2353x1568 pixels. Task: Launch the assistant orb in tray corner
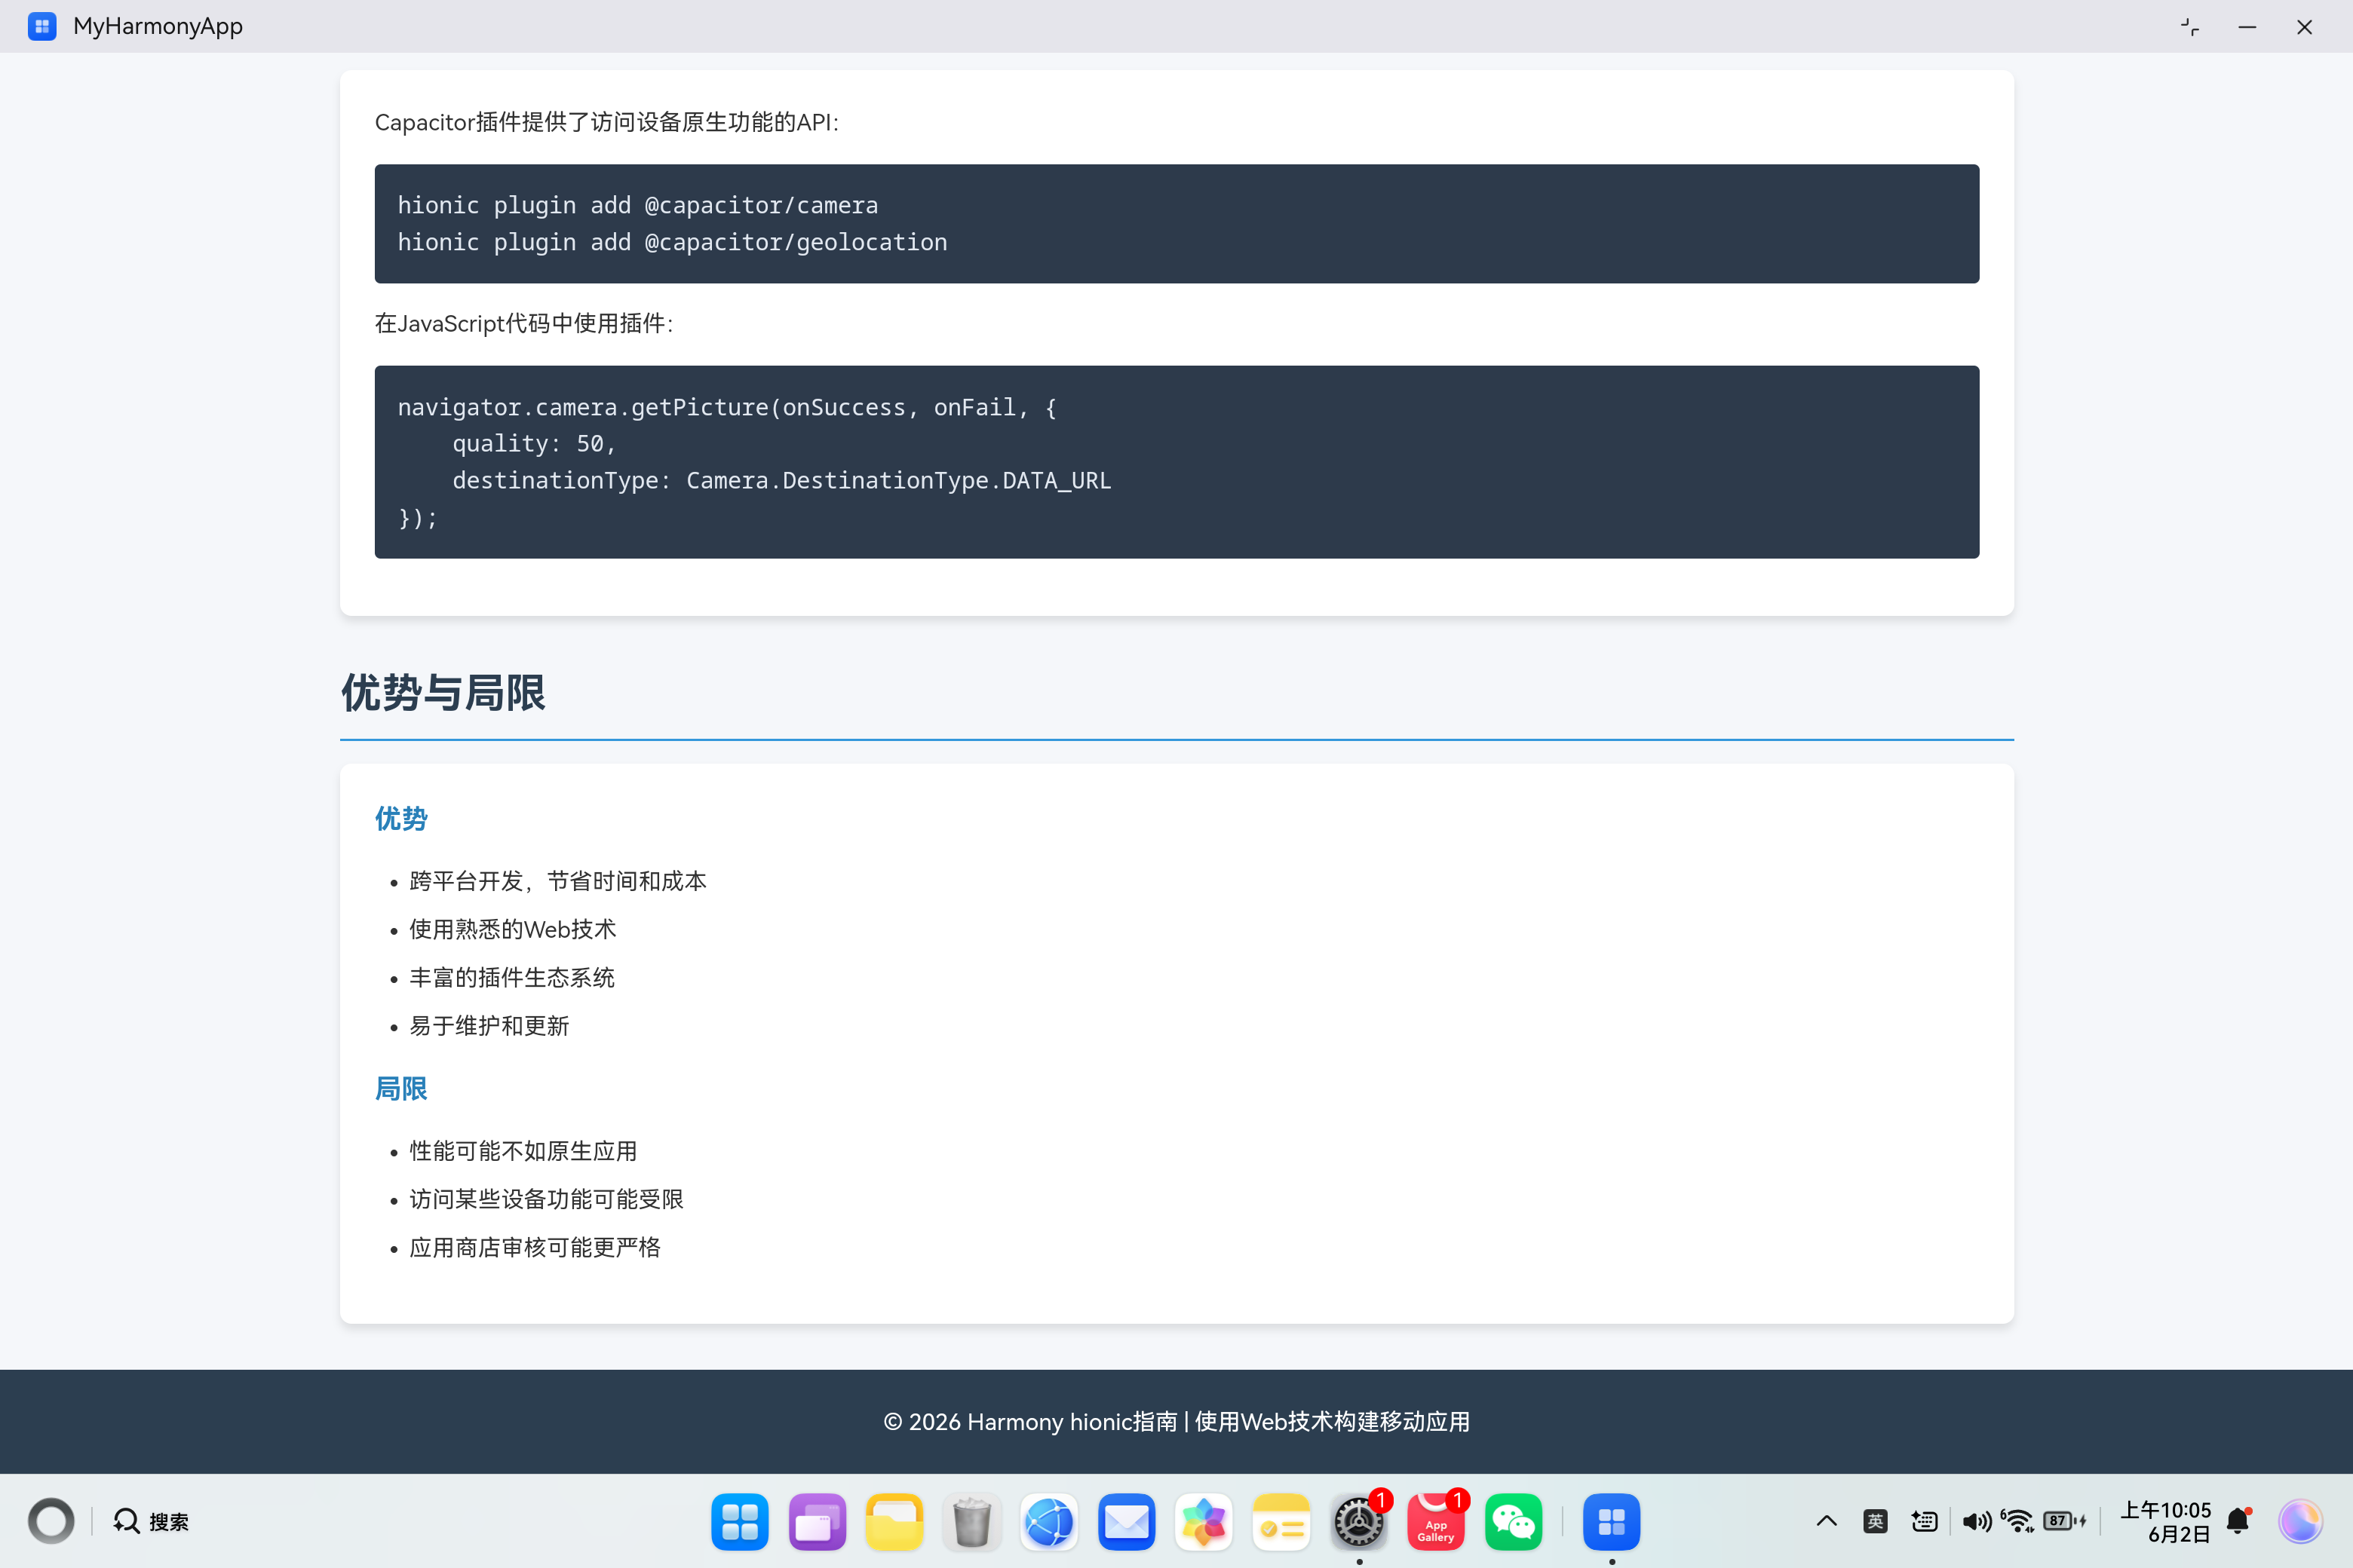(x=2300, y=1521)
